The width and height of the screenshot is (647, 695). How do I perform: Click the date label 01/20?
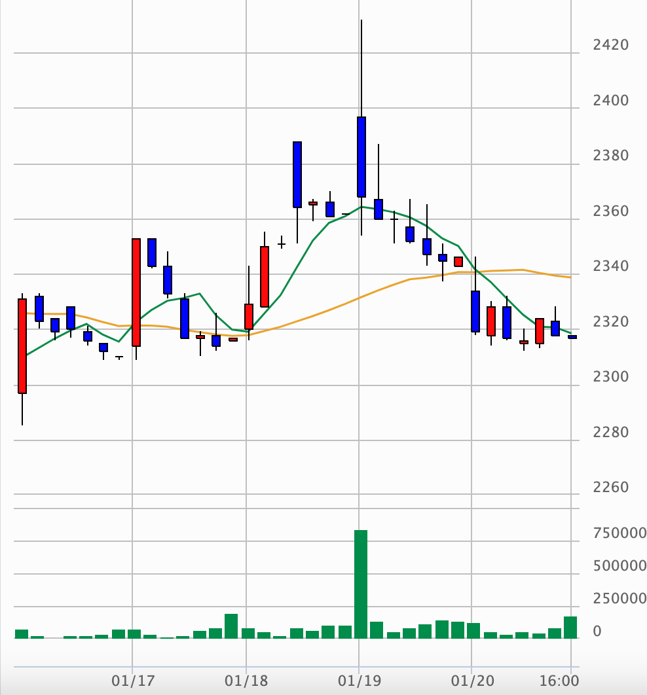coord(473,681)
